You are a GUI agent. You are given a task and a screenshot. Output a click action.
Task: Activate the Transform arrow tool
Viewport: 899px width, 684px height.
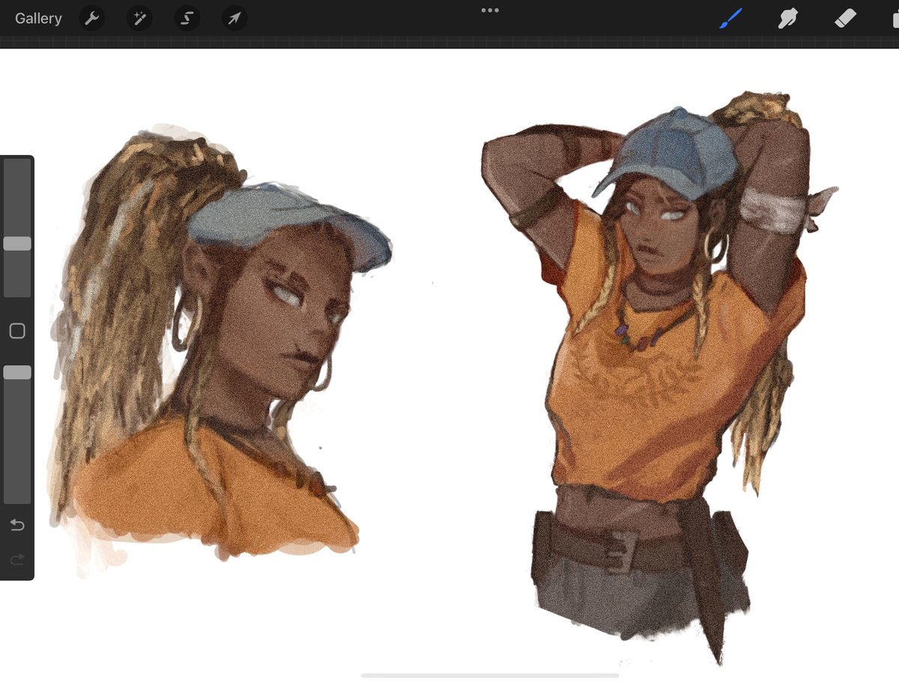click(x=234, y=18)
